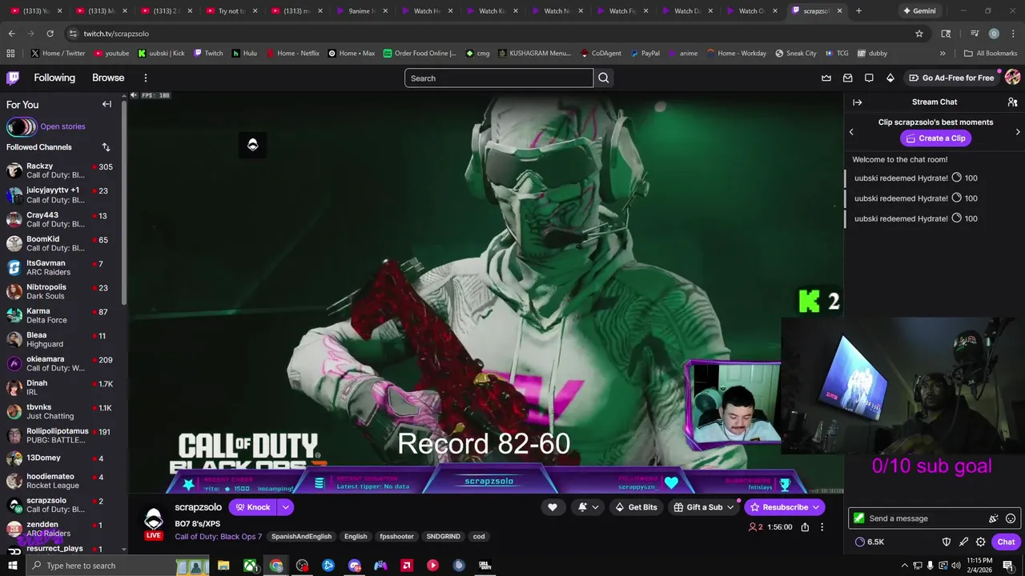Click the Get Bits button

pyautogui.click(x=636, y=507)
